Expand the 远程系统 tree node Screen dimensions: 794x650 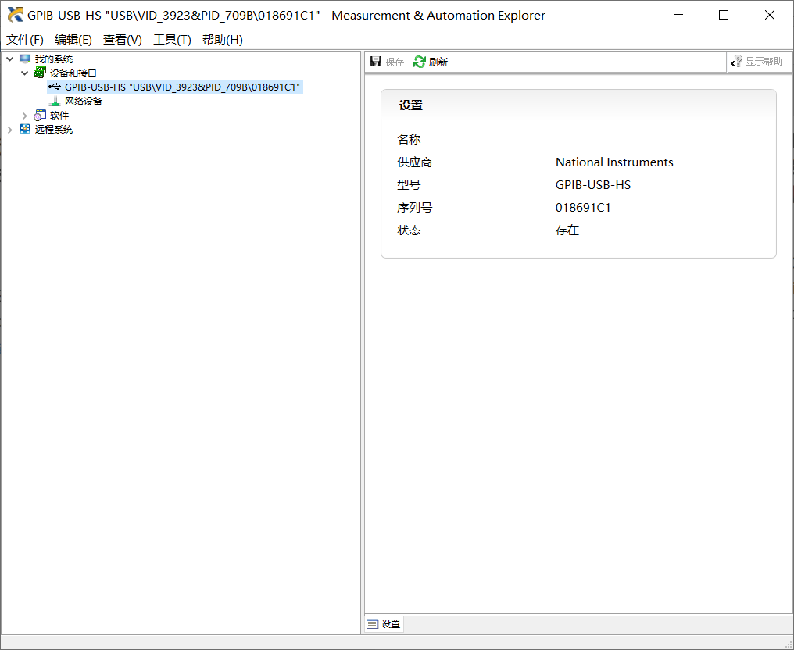click(x=9, y=129)
